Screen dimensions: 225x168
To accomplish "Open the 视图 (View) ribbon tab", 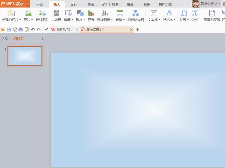I will pyautogui.click(x=147, y=4).
